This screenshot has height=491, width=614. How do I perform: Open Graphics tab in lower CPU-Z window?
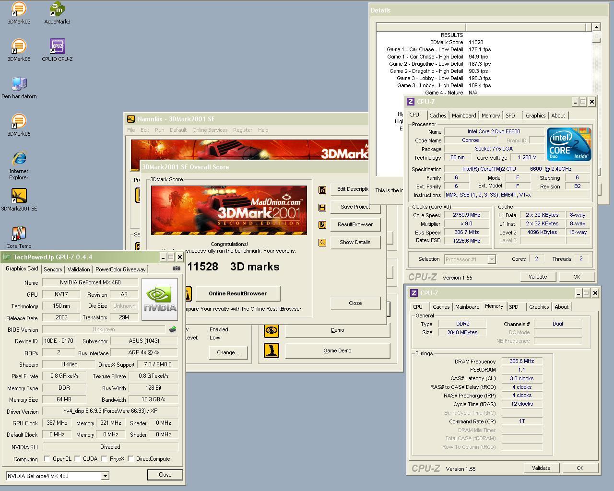point(539,307)
